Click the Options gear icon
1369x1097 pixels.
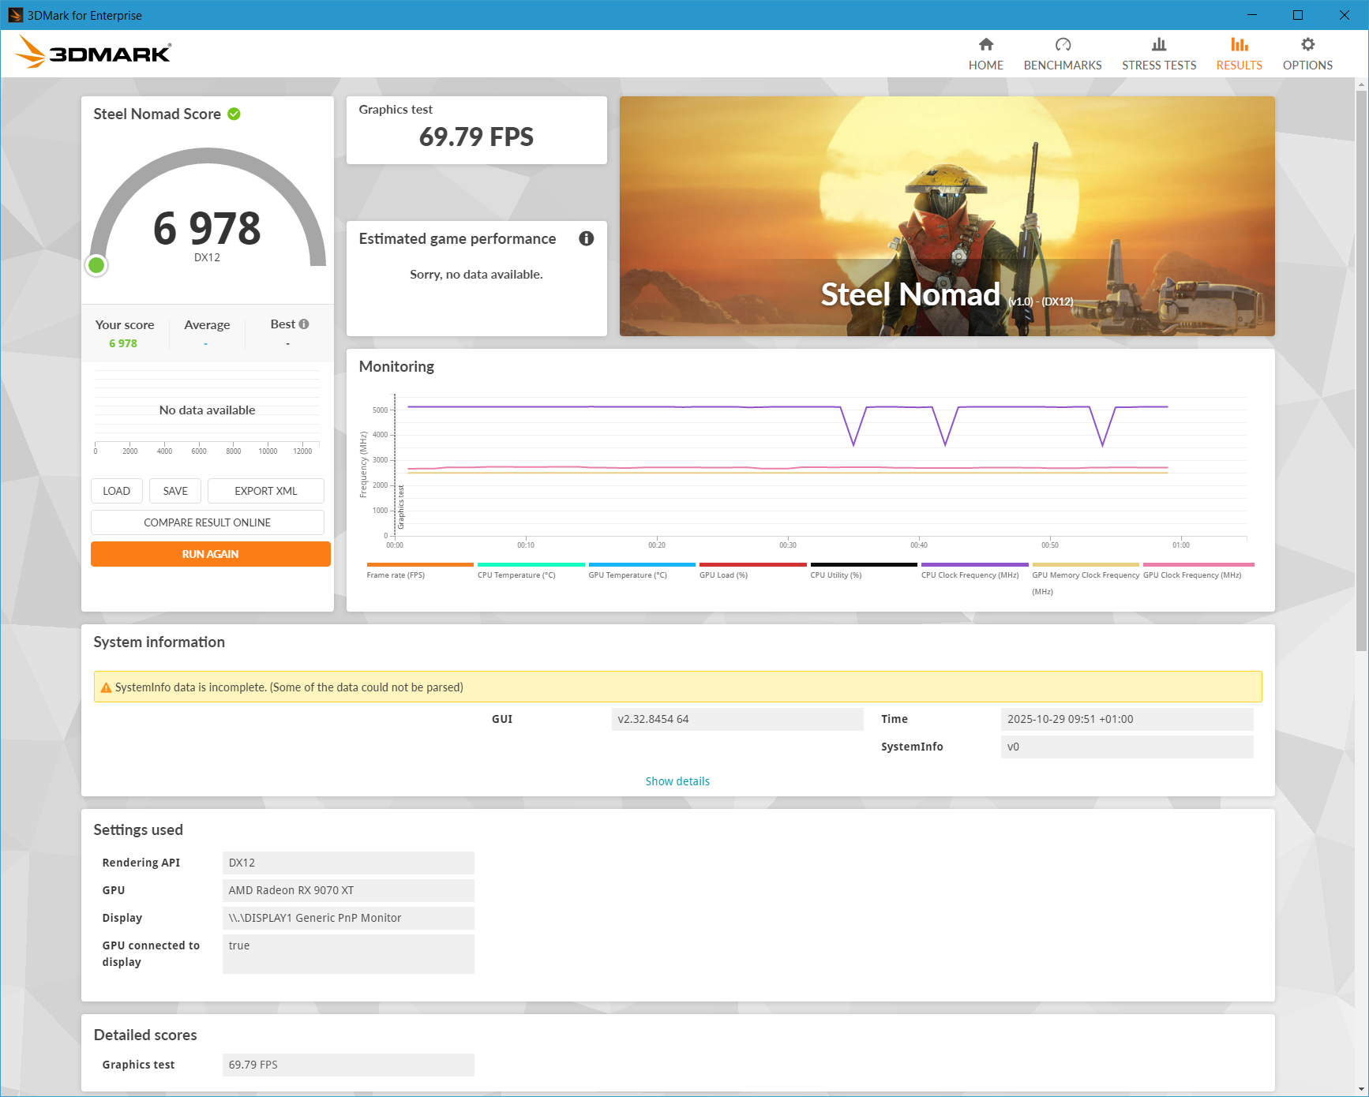1307,45
